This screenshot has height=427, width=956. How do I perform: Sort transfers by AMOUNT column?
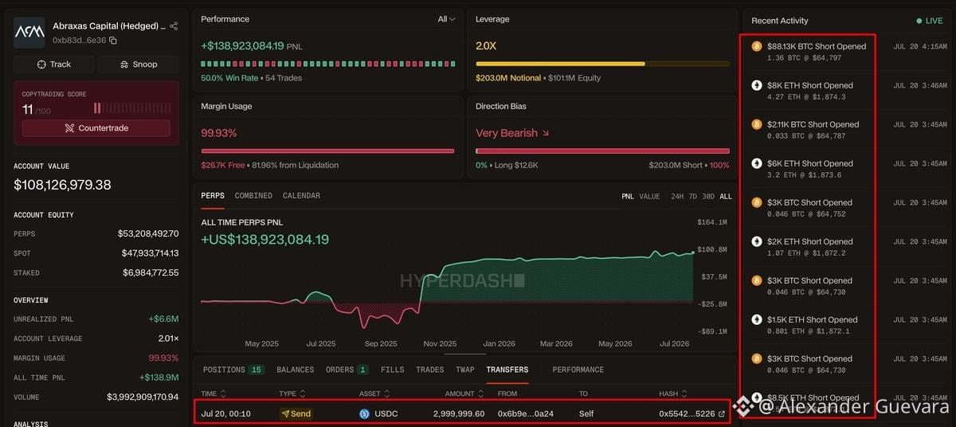click(x=463, y=394)
